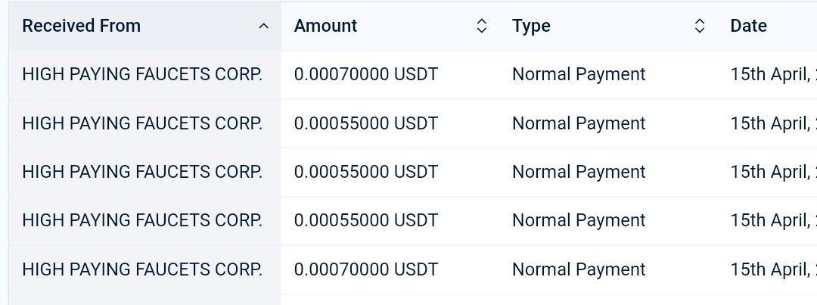The width and height of the screenshot is (817, 305).
Task: Select Normal Payment in the fifth row
Action: pos(579,269)
